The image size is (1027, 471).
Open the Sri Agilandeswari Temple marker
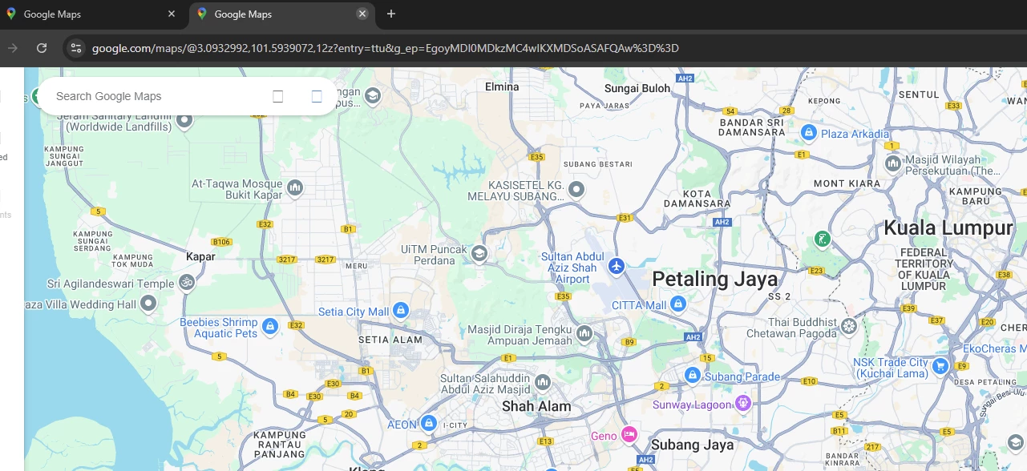186,282
